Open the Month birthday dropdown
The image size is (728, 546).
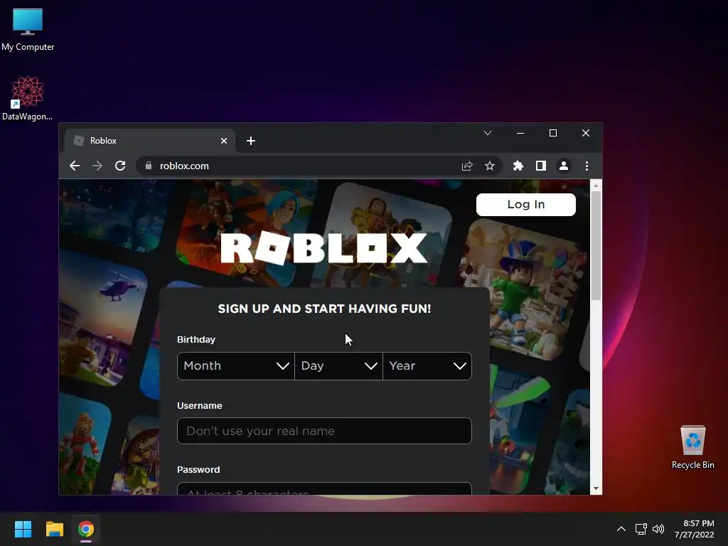(236, 366)
